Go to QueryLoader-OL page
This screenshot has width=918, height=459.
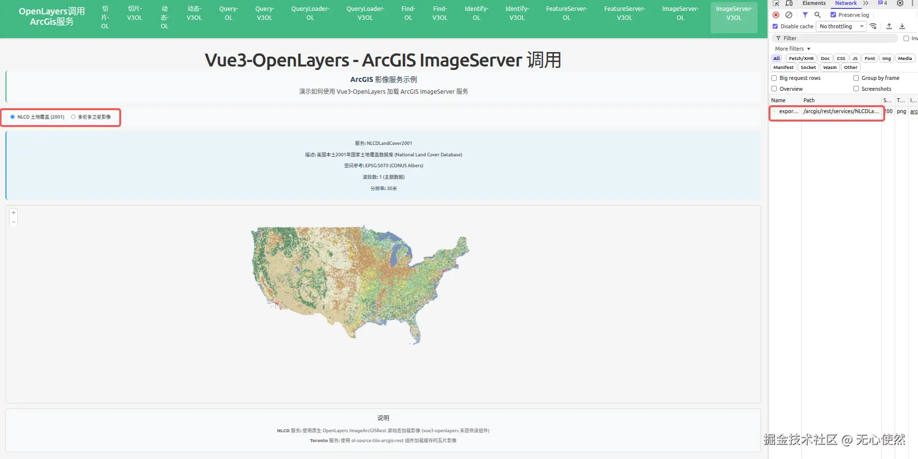[x=310, y=13]
